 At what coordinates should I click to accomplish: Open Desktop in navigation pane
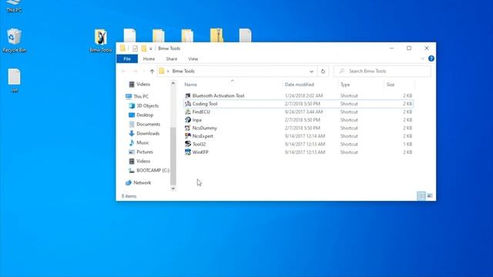click(x=141, y=115)
